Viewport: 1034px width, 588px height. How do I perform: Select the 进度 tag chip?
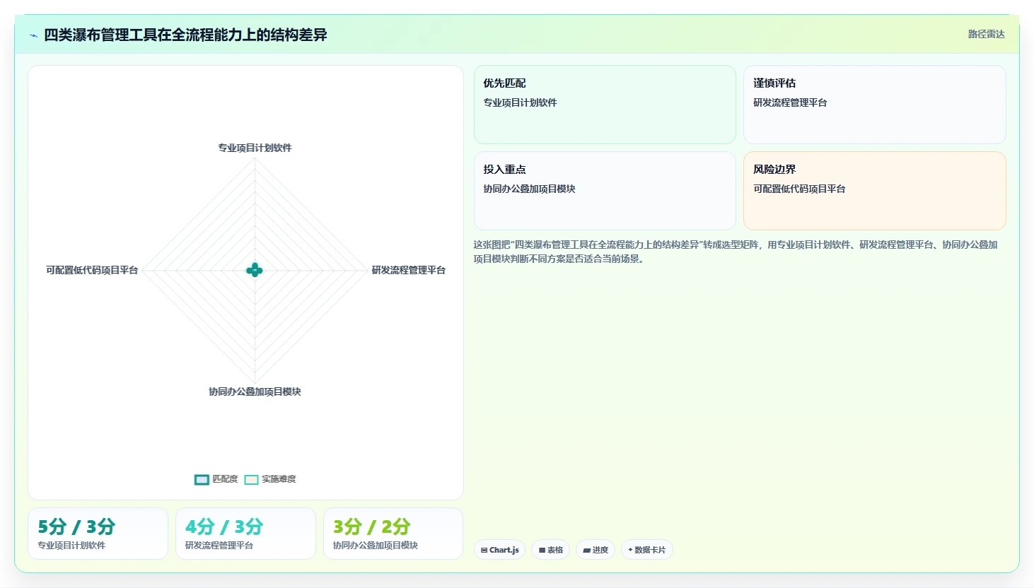tap(596, 550)
